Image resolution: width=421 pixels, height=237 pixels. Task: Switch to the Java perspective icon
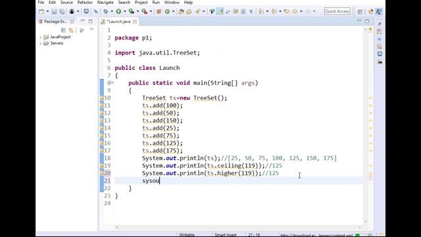point(379,12)
